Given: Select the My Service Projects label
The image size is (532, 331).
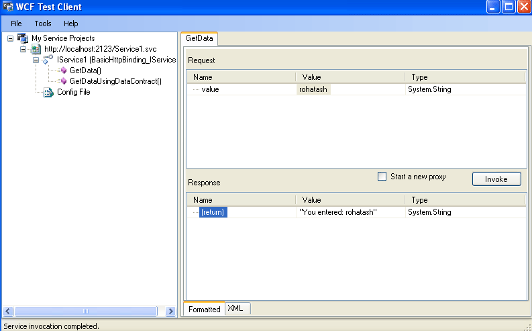Looking at the screenshot, I should tap(63, 38).
